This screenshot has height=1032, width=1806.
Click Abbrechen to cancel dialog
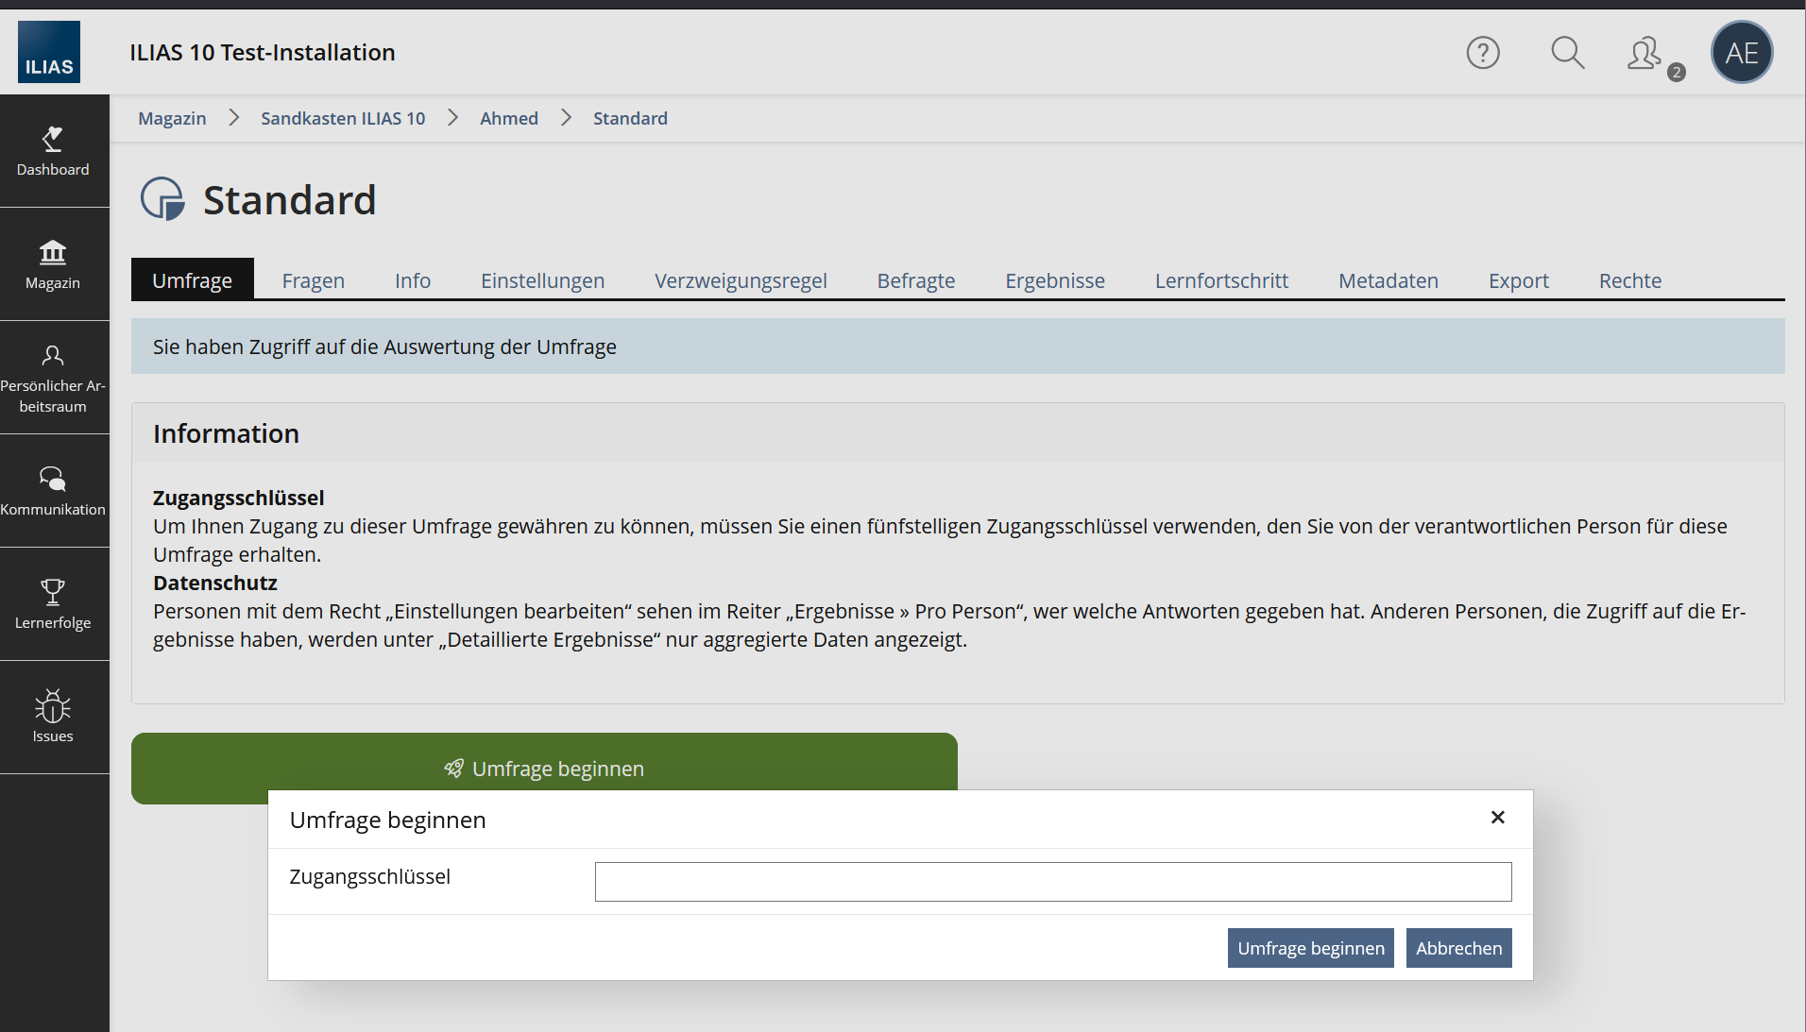click(1458, 948)
